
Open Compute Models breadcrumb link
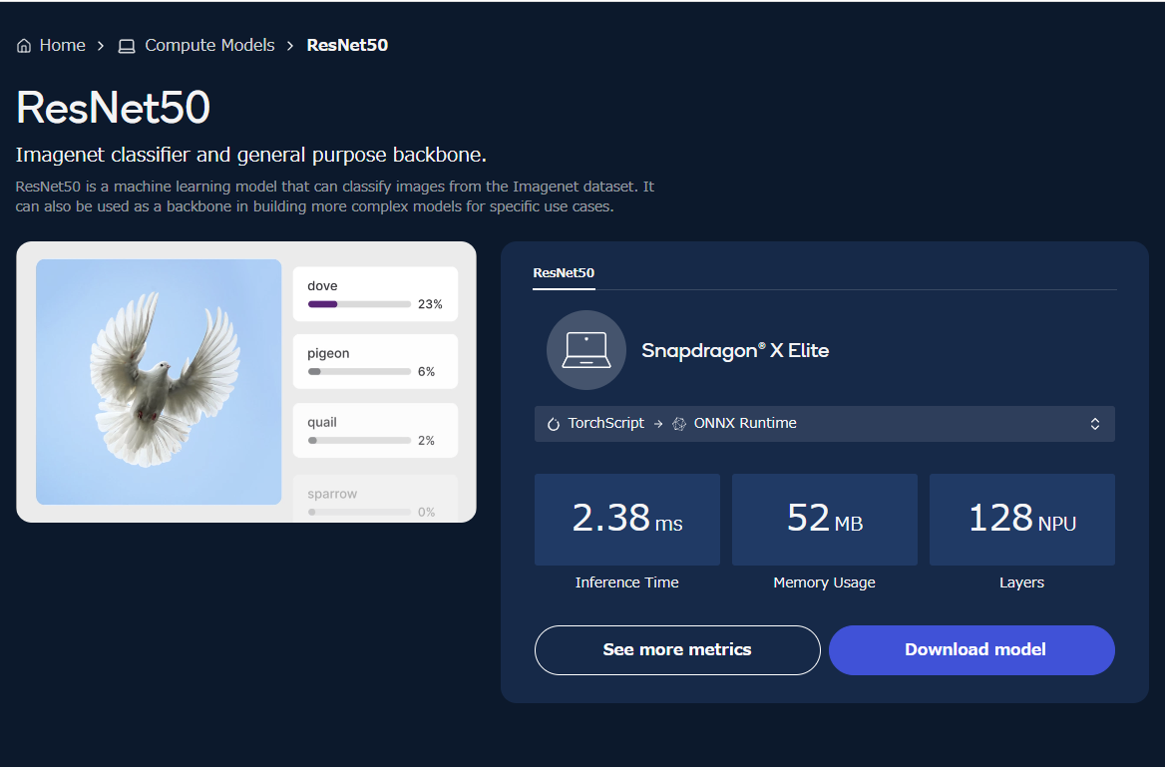coord(209,45)
